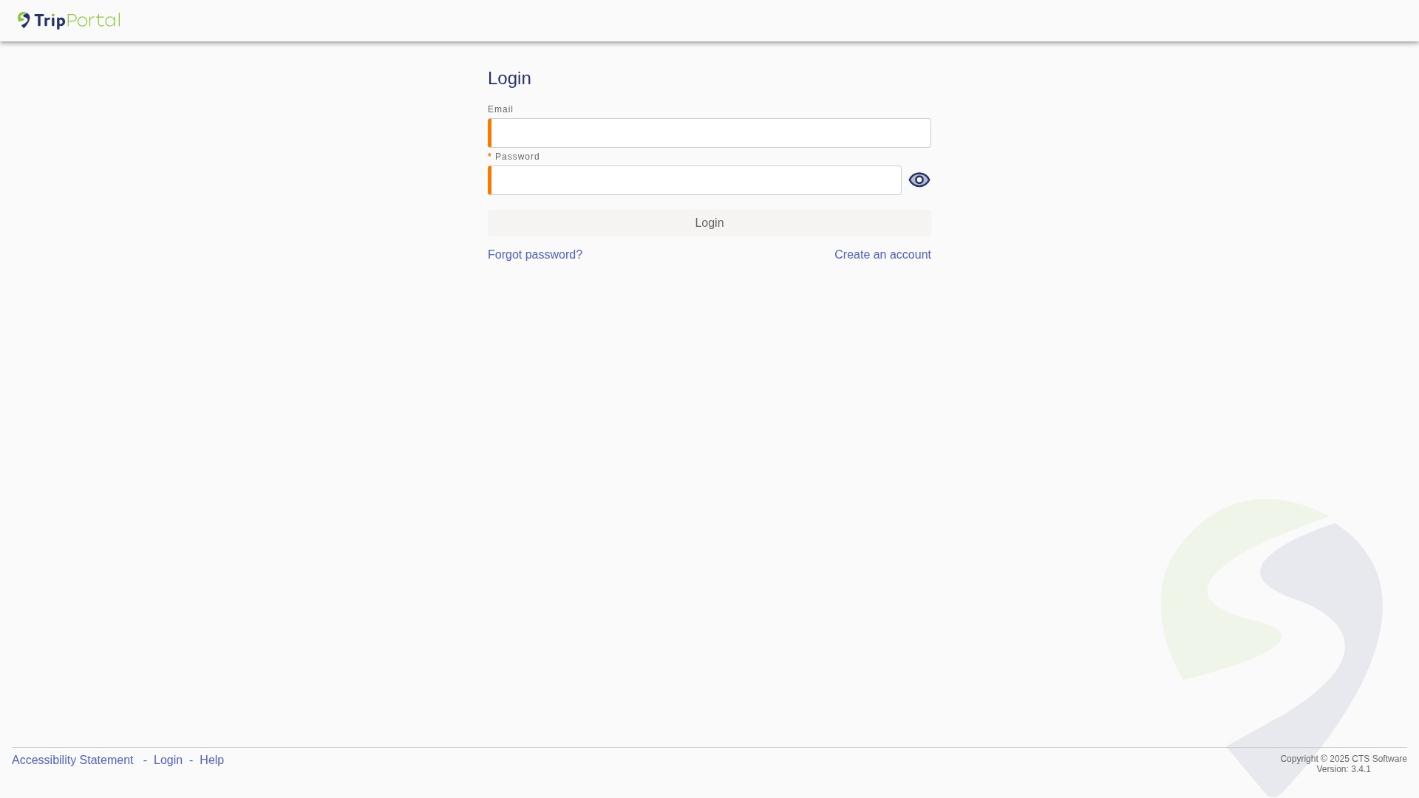Open the Create an account link
Screen dimensions: 1419x798
tap(882, 255)
